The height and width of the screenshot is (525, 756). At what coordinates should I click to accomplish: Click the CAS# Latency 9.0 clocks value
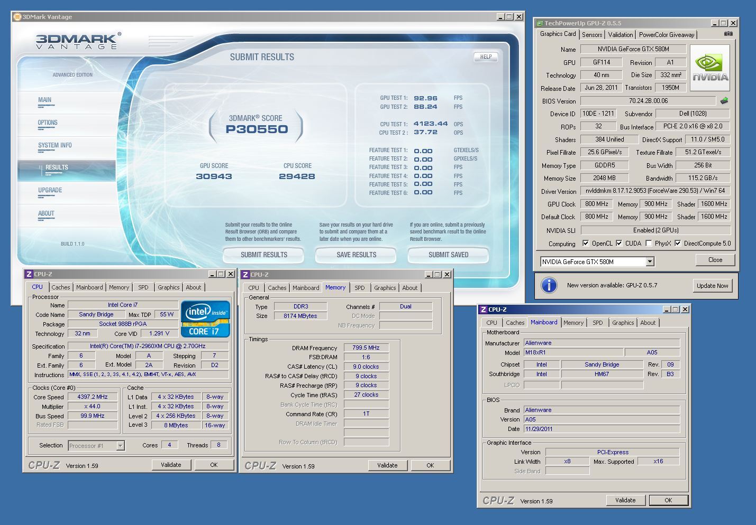(366, 367)
